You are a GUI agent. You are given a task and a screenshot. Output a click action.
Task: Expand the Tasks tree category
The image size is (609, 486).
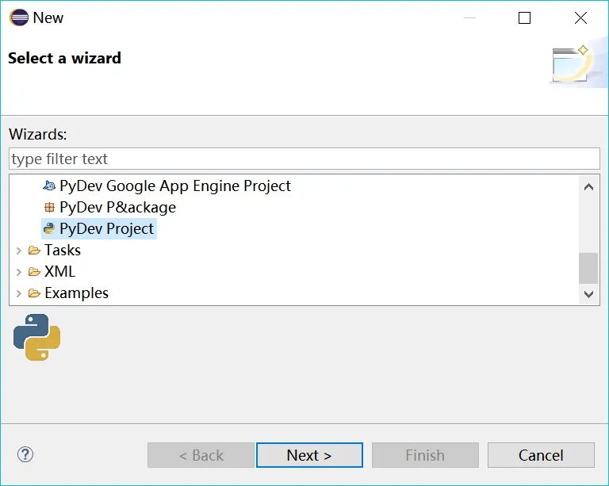click(x=19, y=251)
